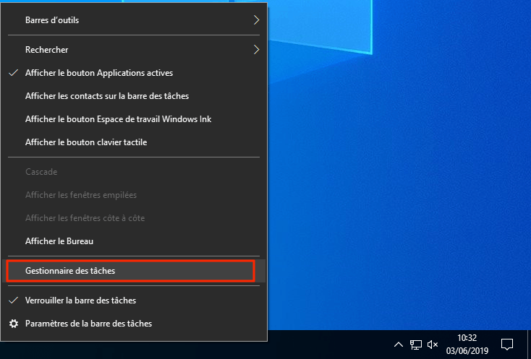The image size is (531, 359).
Task: Open the network icon in system tray
Action: click(416, 345)
